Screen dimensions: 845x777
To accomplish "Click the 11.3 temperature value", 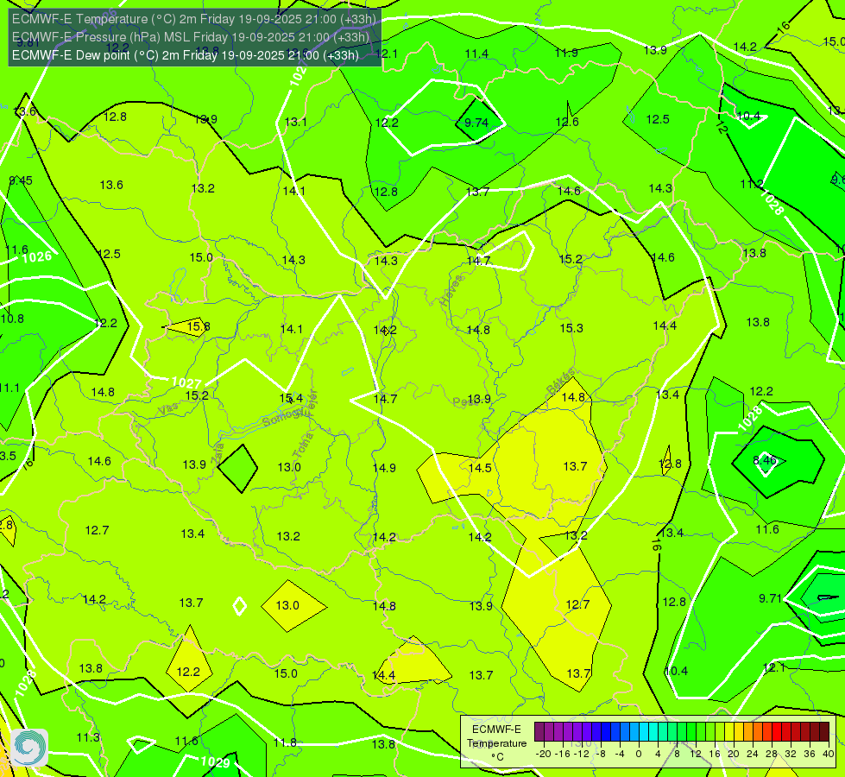I will pos(88,737).
